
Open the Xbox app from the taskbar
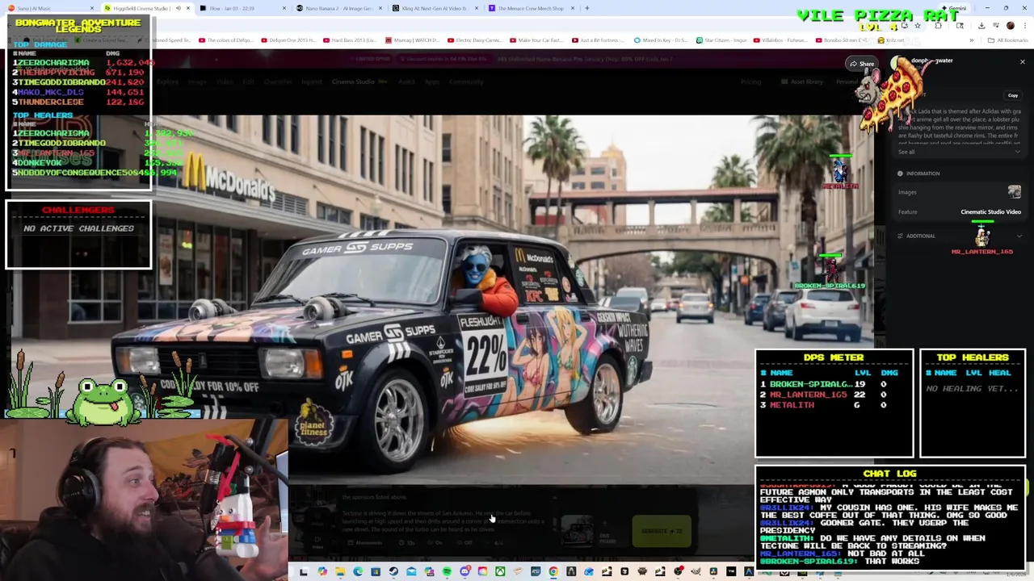click(x=500, y=571)
